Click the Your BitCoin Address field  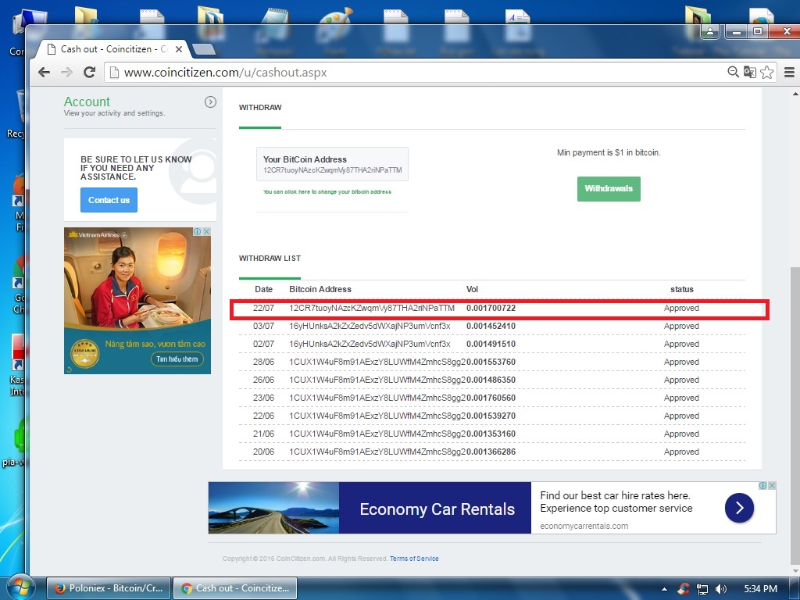tap(332, 164)
